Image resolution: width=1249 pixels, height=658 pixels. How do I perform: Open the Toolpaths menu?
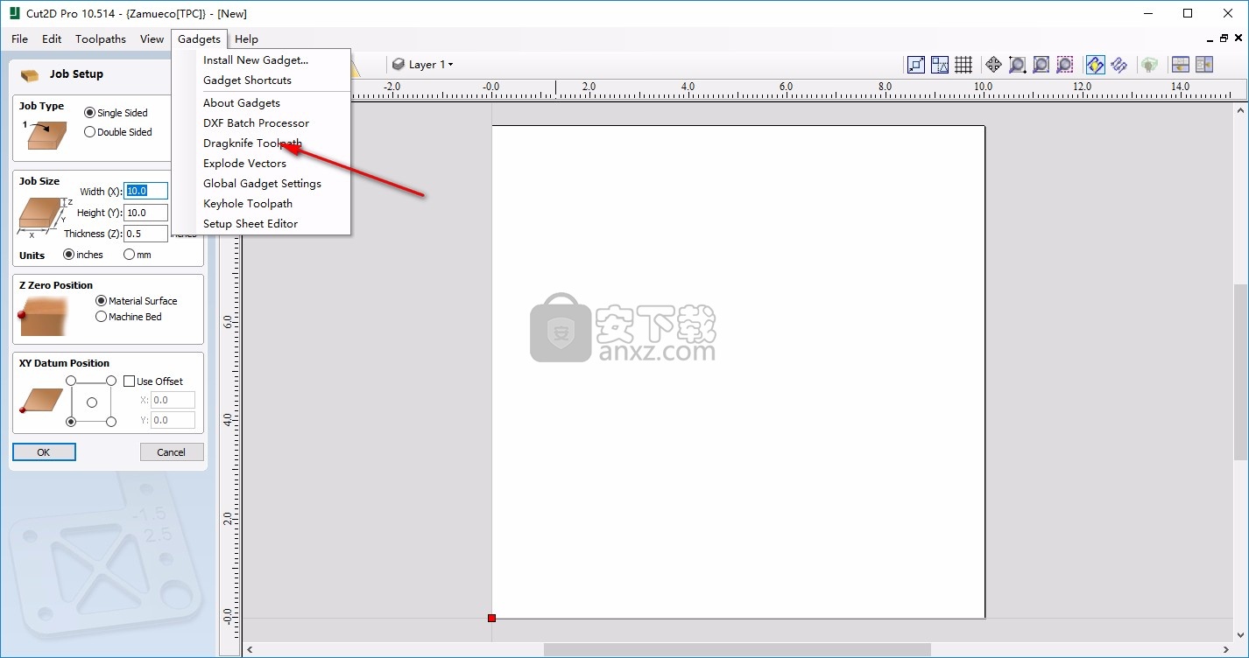point(101,38)
